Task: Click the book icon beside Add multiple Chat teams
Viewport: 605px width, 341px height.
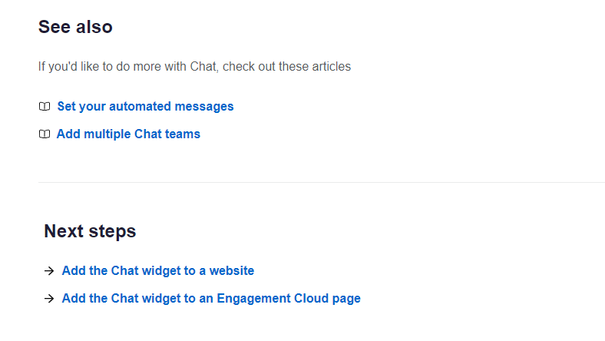Action: pos(45,134)
